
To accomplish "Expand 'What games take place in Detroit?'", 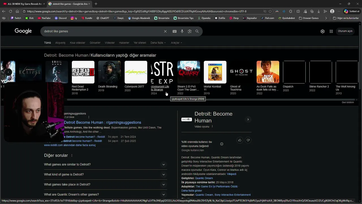I will [x=105, y=184].
